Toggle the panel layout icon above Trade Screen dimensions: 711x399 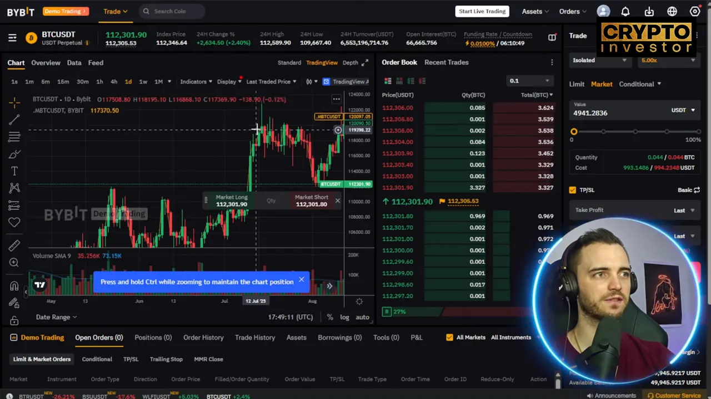(x=552, y=37)
